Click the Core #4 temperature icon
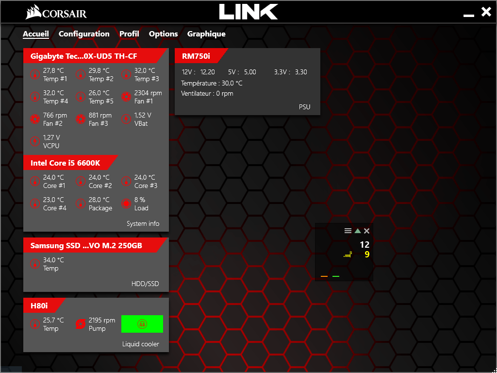The height and width of the screenshot is (373, 497). pos(34,203)
